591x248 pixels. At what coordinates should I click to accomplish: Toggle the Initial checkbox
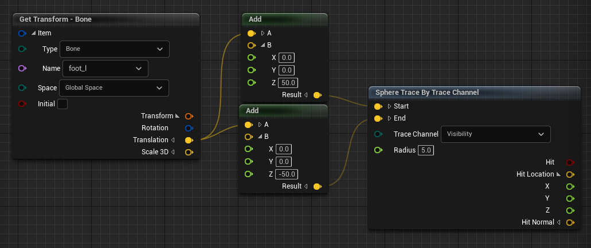pyautogui.click(x=62, y=104)
